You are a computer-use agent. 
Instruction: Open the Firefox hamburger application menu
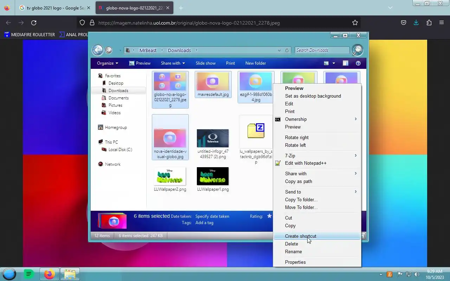point(442,23)
